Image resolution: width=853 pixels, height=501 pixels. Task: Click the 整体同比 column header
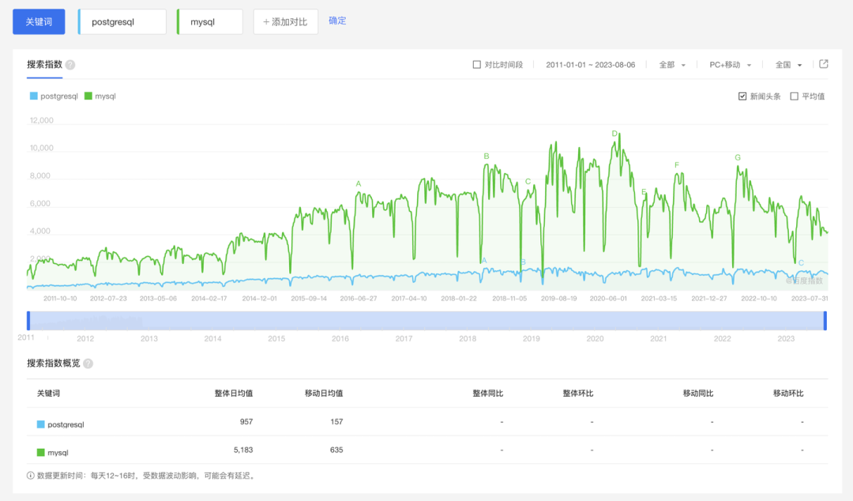point(487,394)
